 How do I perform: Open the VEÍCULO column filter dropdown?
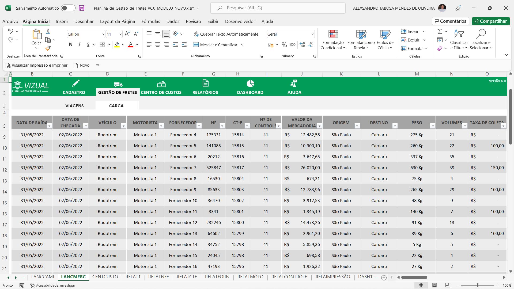pyautogui.click(x=123, y=126)
